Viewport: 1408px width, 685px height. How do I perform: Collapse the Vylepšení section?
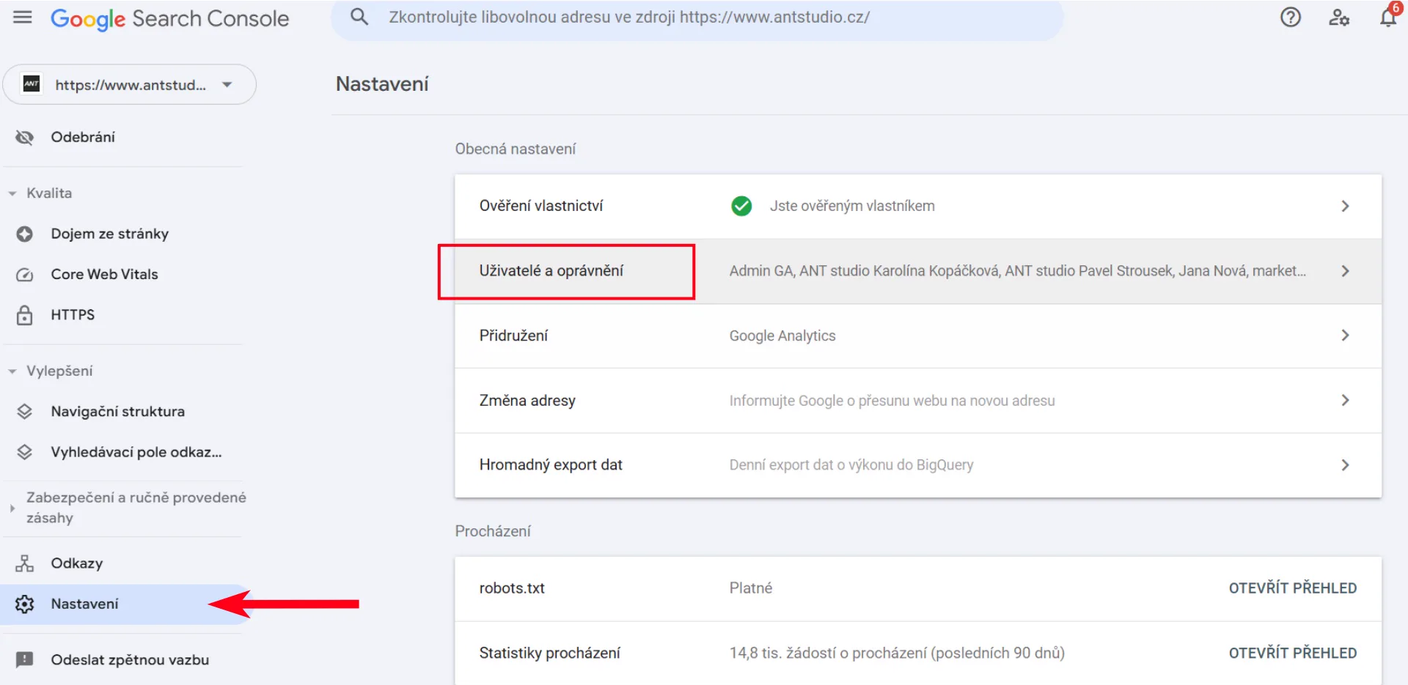click(12, 371)
